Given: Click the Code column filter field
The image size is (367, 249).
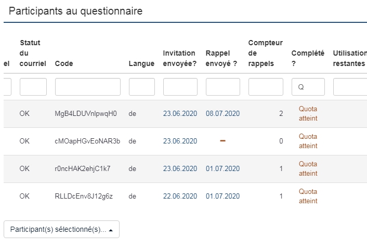Looking at the screenshot, I should click(88, 87).
